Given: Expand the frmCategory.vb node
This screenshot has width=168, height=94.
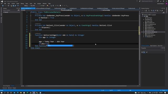Looking at the screenshot, I should (144, 23).
